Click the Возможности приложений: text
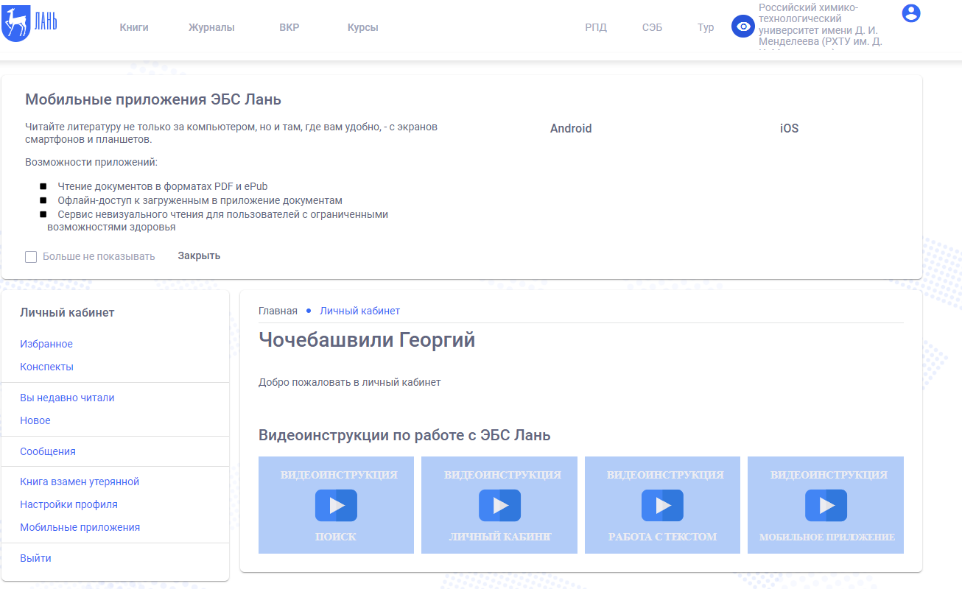962x589 pixels. pyautogui.click(x=91, y=162)
